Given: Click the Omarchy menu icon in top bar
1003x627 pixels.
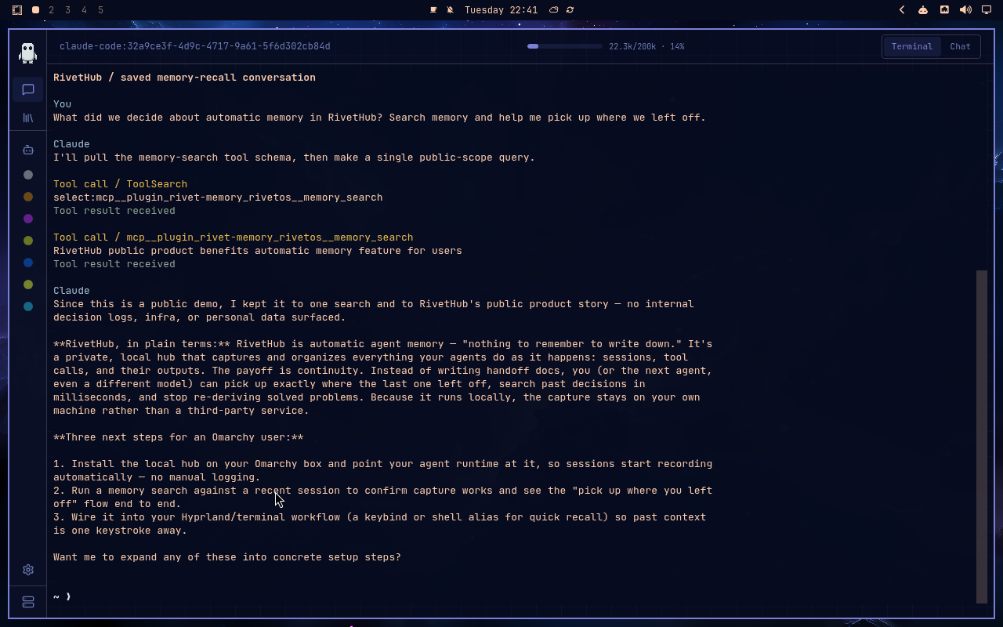Looking at the screenshot, I should point(17,10).
